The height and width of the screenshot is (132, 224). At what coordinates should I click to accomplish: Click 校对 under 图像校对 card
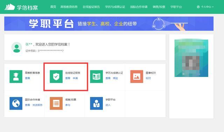(x=148, y=78)
